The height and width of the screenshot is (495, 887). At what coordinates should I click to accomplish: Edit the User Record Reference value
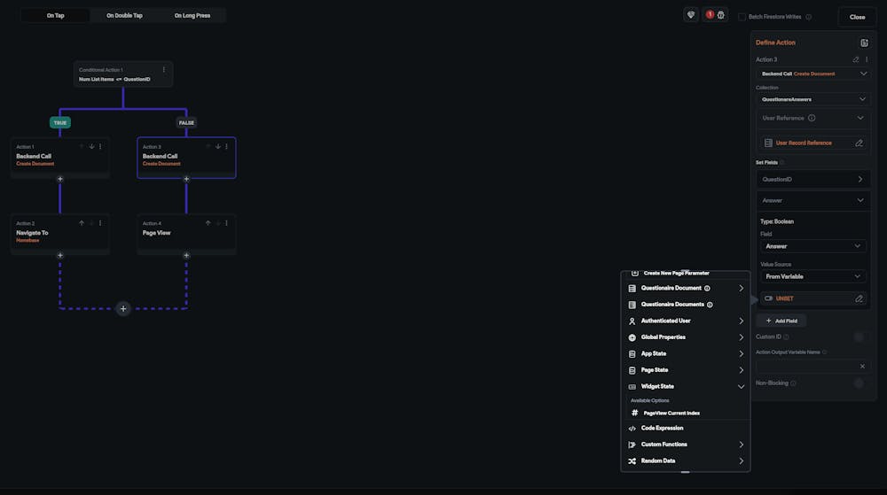tap(860, 143)
